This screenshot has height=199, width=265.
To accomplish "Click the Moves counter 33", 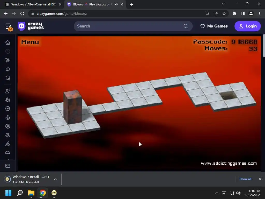I will 253,49.
